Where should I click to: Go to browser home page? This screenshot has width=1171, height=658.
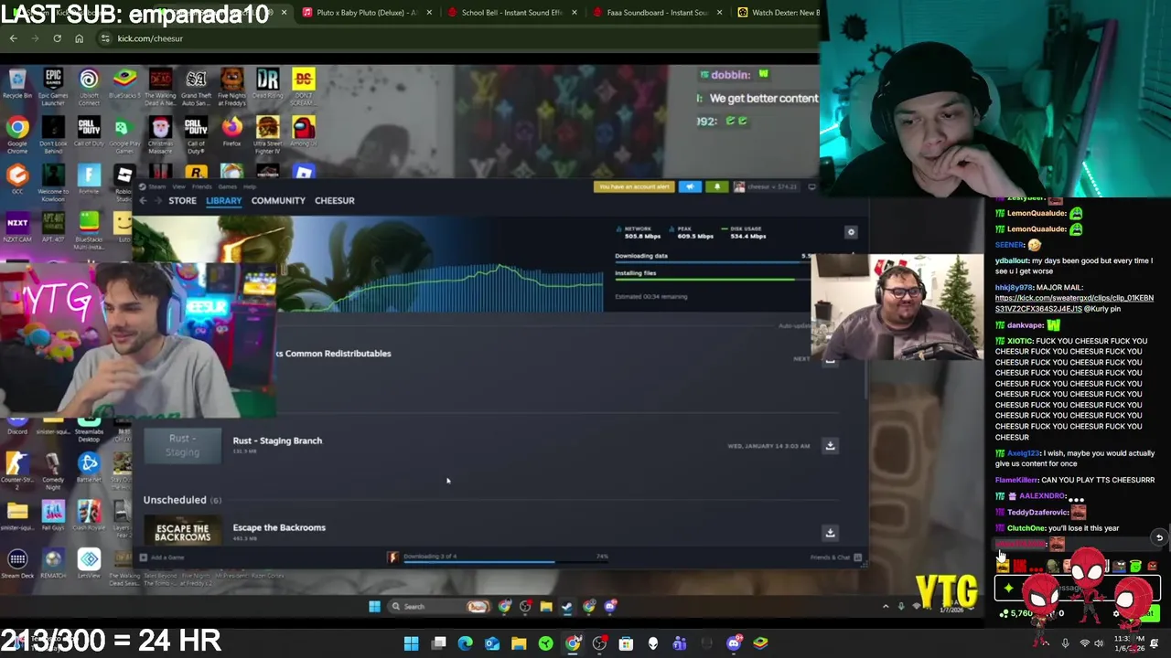79,38
